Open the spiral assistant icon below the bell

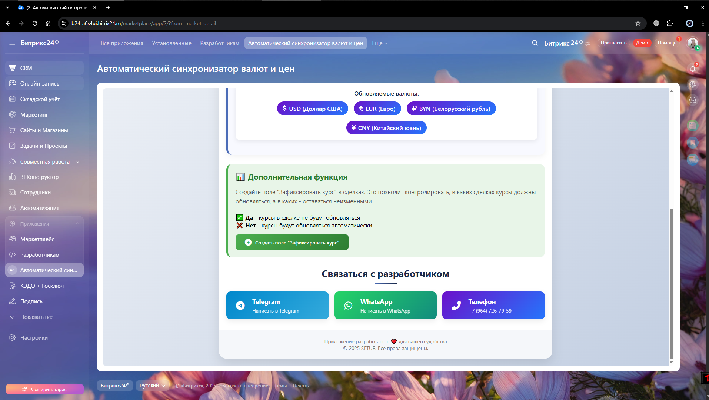693,84
